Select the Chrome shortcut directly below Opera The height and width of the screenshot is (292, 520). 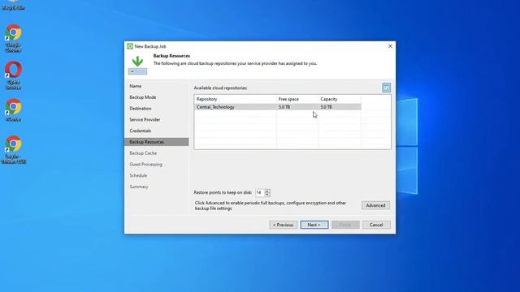(x=13, y=110)
